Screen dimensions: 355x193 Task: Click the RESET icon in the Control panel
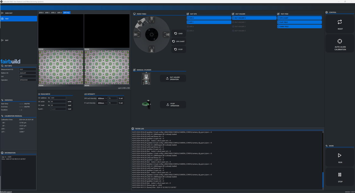[340, 22]
